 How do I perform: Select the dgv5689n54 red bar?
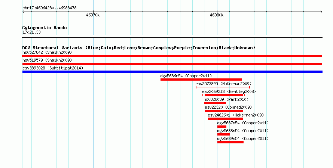230,142
